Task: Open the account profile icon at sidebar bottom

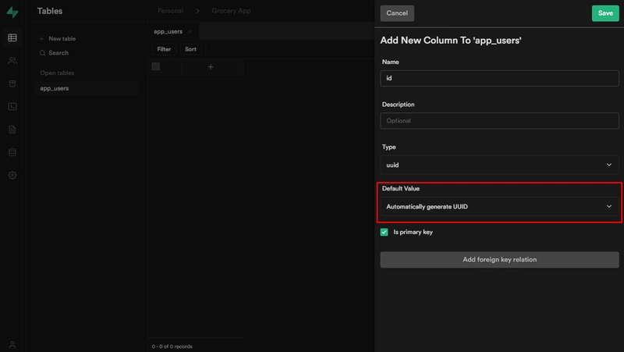Action: [x=12, y=345]
